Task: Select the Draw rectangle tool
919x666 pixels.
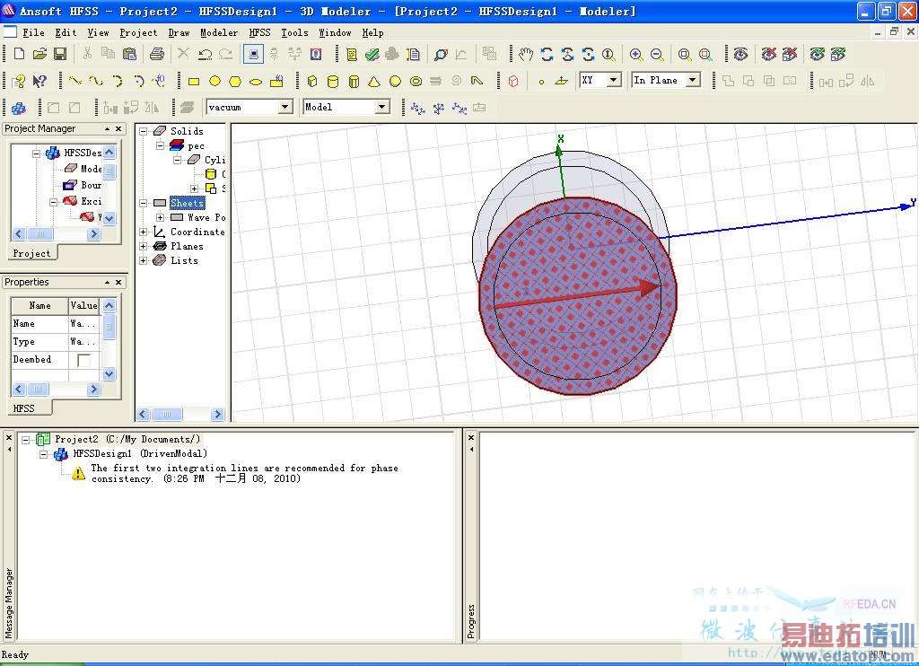Action: click(x=193, y=81)
